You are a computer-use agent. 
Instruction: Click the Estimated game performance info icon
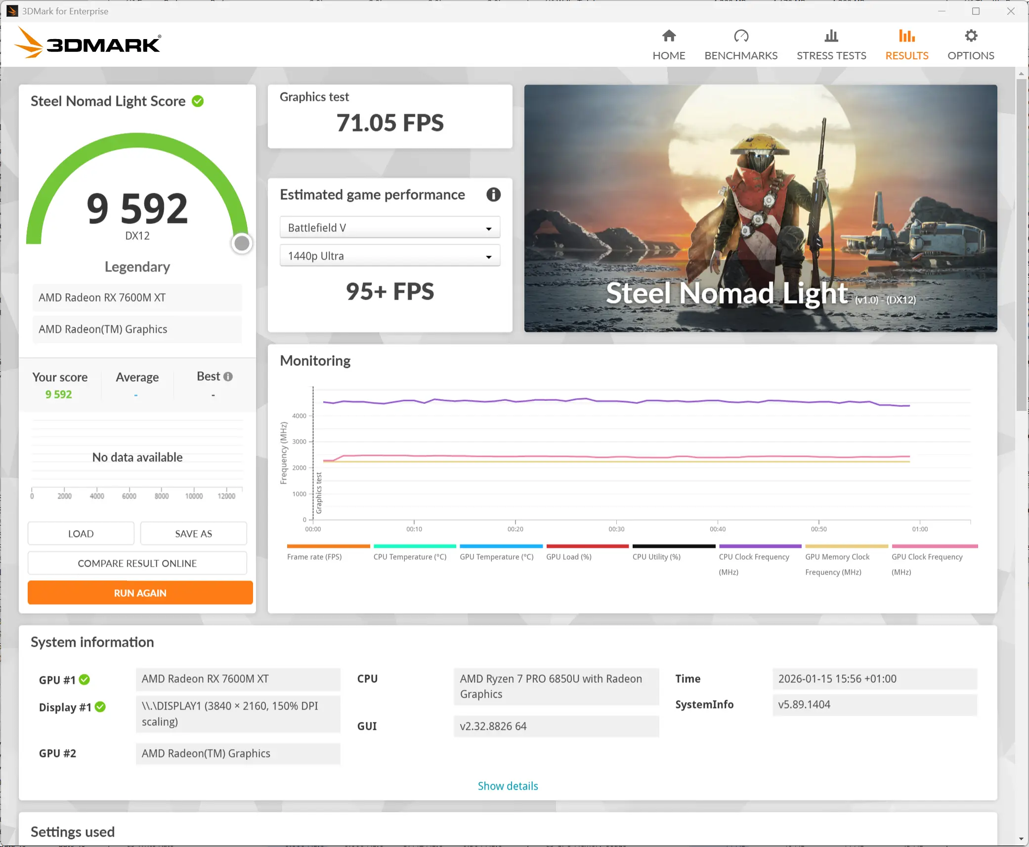pos(493,194)
